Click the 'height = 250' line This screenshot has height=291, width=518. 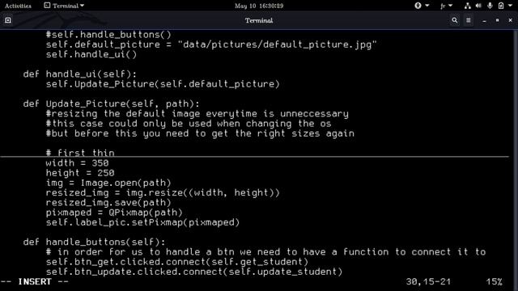click(80, 173)
